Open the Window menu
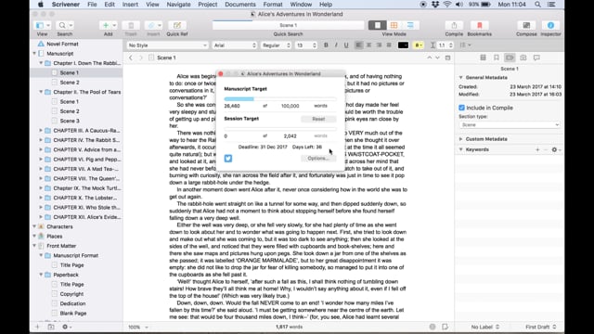594x334 pixels. click(x=301, y=5)
